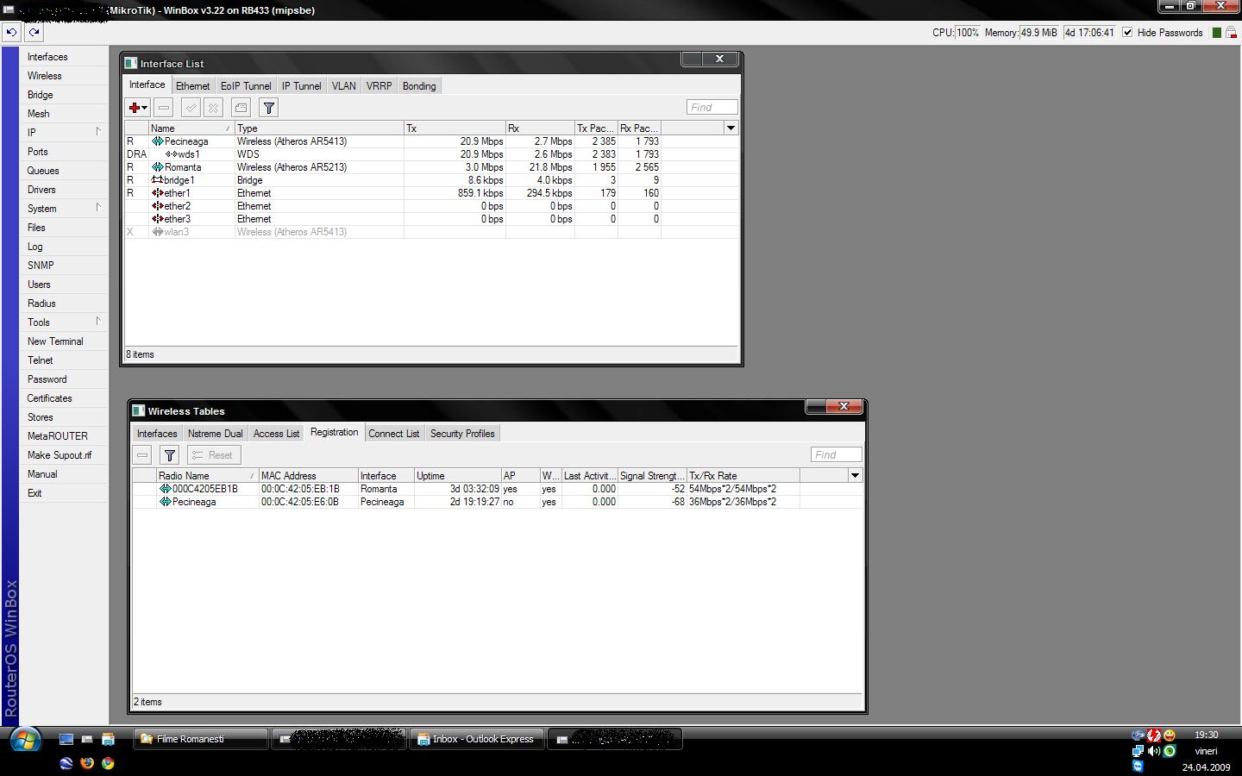Expand the System submenu in sidebar

pyautogui.click(x=98, y=208)
